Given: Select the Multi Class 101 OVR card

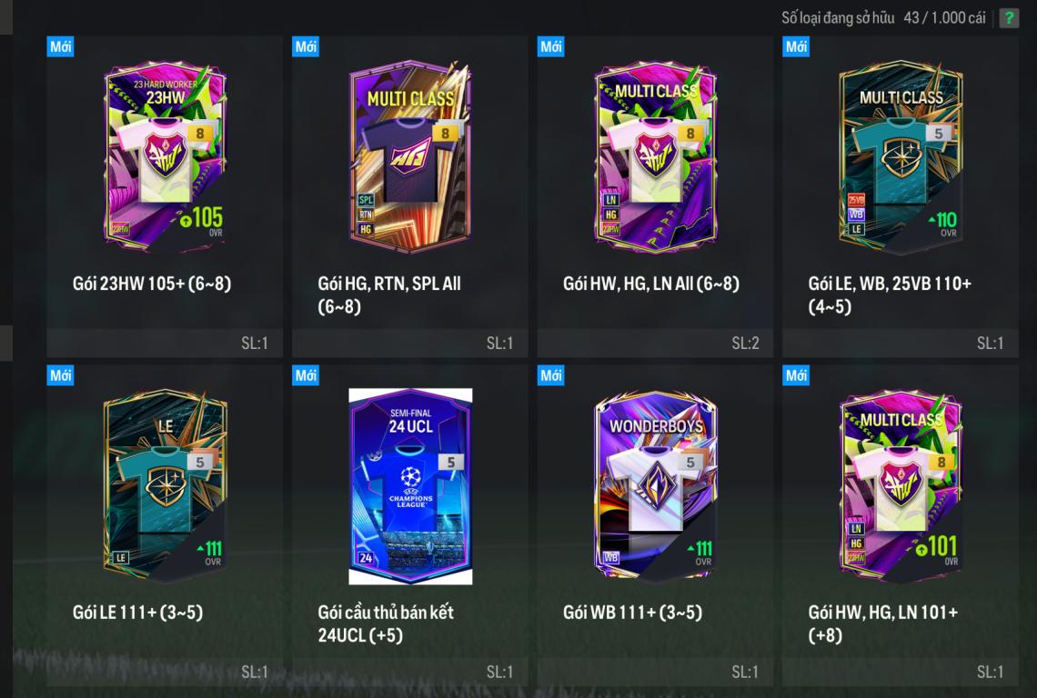Looking at the screenshot, I should coord(901,486).
